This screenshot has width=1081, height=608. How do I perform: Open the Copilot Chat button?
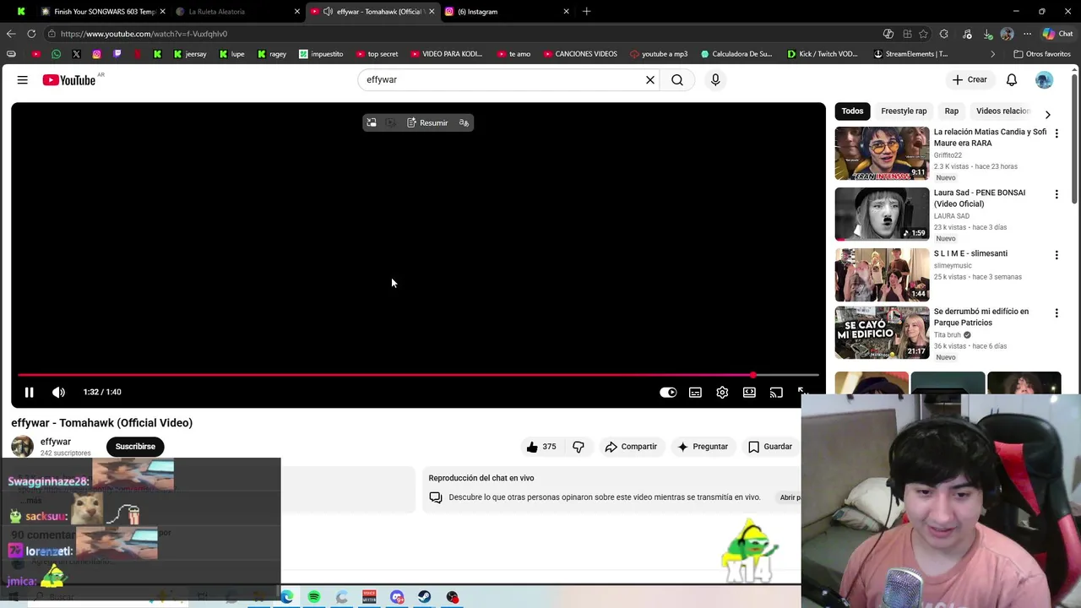(x=1057, y=34)
